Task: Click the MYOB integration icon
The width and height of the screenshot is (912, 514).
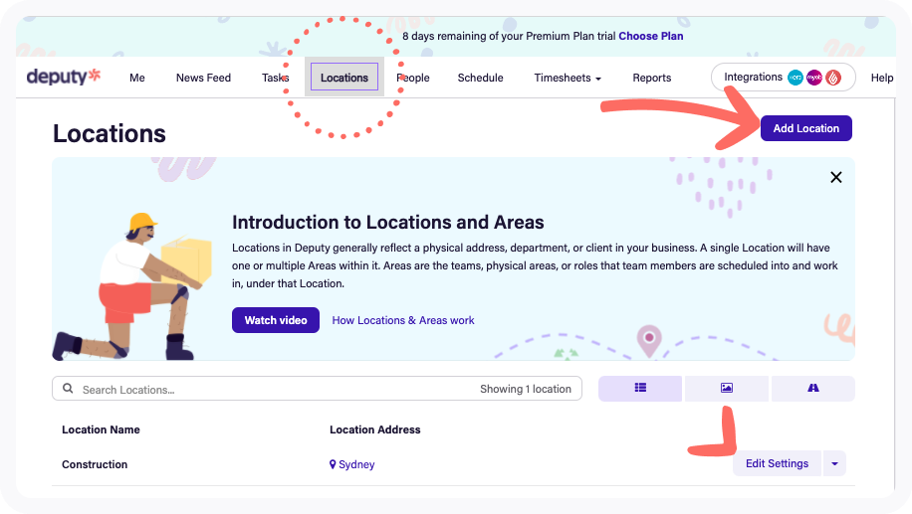Action: (x=813, y=78)
